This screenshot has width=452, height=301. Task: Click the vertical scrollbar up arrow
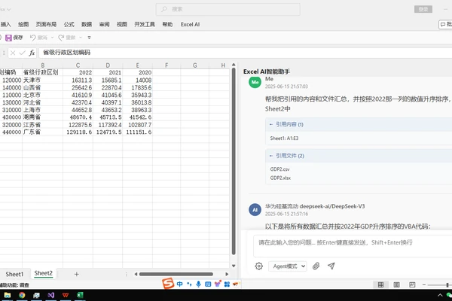[234, 65]
